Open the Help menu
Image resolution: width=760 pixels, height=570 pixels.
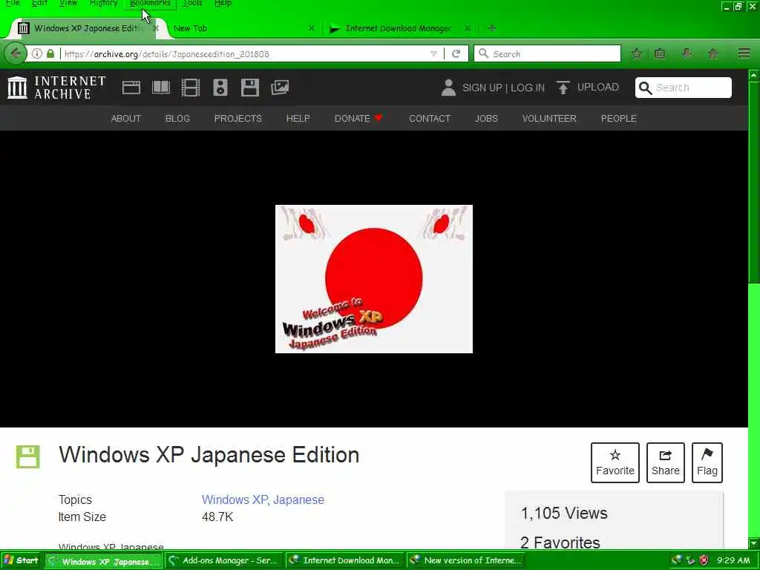pos(223,3)
